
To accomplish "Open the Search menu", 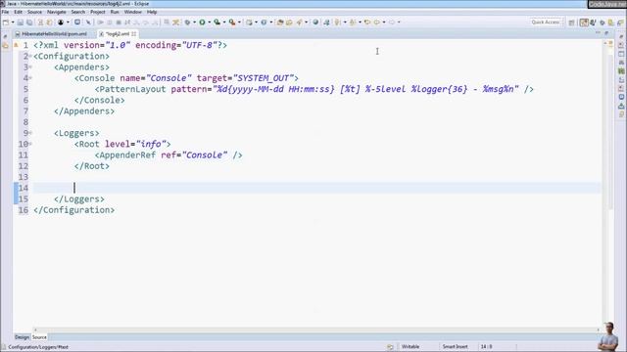I will click(x=78, y=12).
